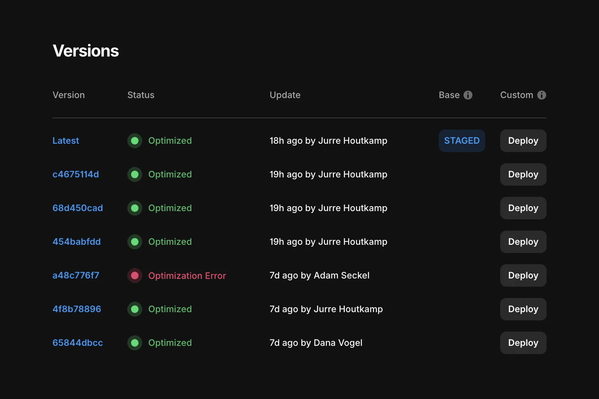
Task: Click the green status dot for 65844dbcc
Action: click(x=135, y=343)
